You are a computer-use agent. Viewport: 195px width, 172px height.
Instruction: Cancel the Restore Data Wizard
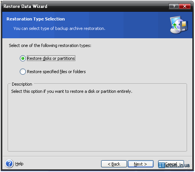click(171, 164)
